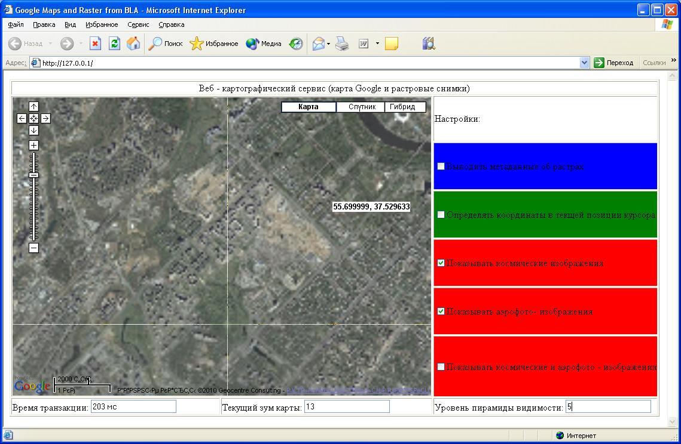
Task: Click the page scrollbar up arrow
Action: click(672, 76)
